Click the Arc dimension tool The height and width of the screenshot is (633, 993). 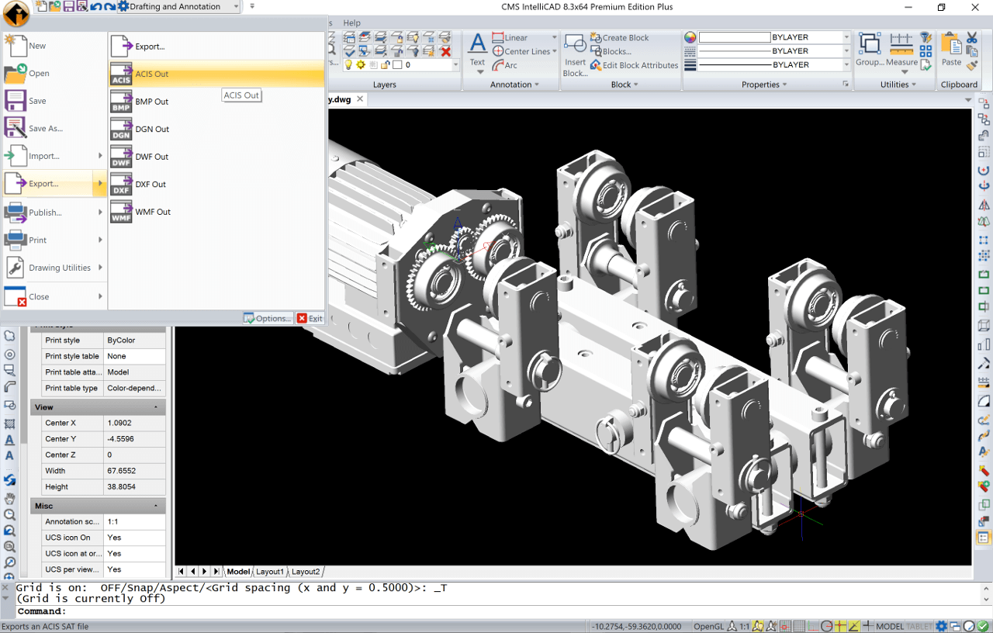tap(505, 65)
